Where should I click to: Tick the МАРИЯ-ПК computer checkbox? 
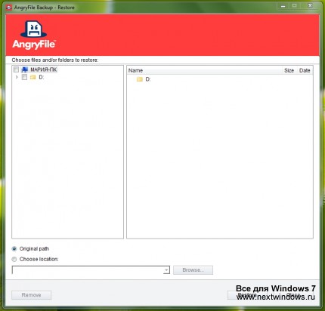click(16, 69)
